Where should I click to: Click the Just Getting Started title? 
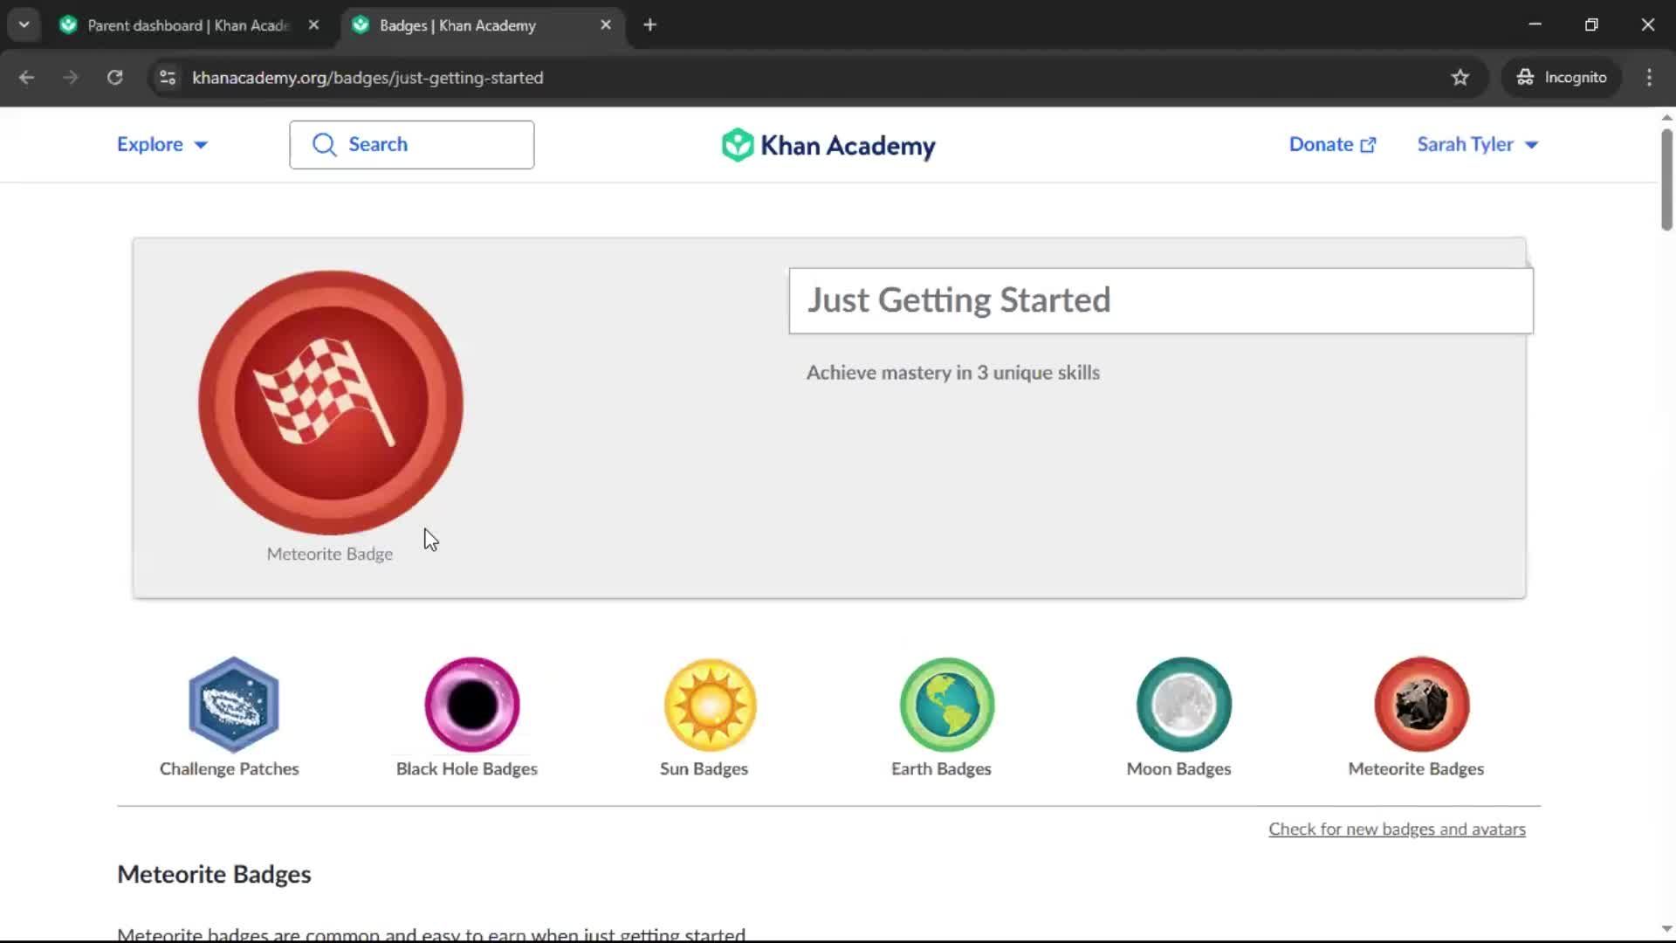[958, 300]
